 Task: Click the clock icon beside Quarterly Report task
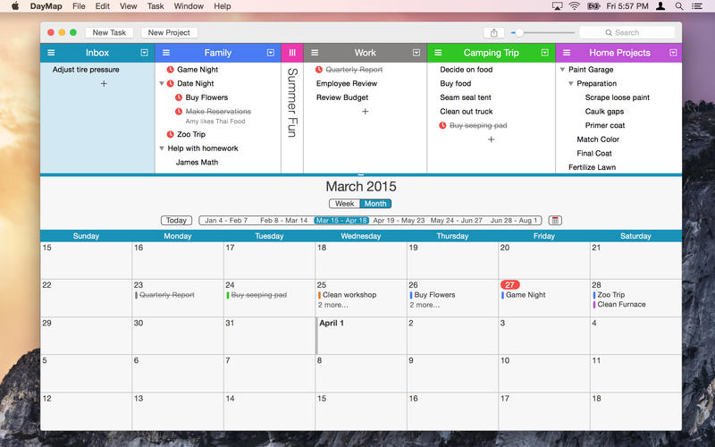(319, 70)
